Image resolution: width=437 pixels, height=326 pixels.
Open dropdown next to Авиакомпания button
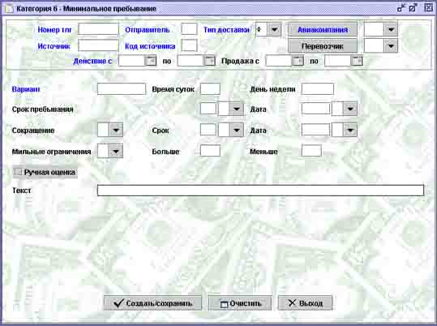click(x=391, y=29)
